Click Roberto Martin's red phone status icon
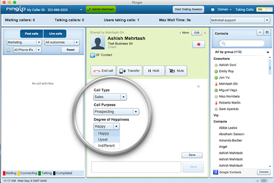Image resolution: width=274 pixels, height=183 pixels. tap(216, 103)
